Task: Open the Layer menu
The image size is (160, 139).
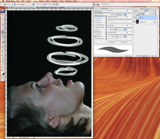Action: pyautogui.click(x=35, y=1)
